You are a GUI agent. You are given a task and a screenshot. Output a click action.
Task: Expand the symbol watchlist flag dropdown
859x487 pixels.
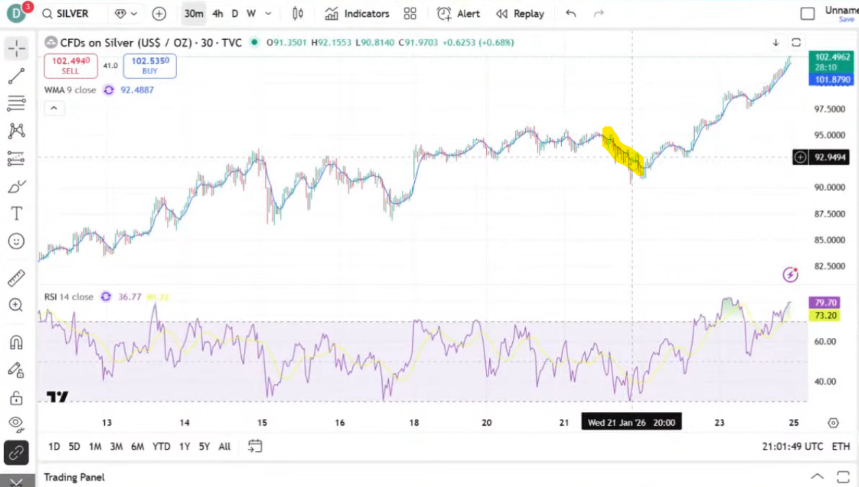coord(134,14)
